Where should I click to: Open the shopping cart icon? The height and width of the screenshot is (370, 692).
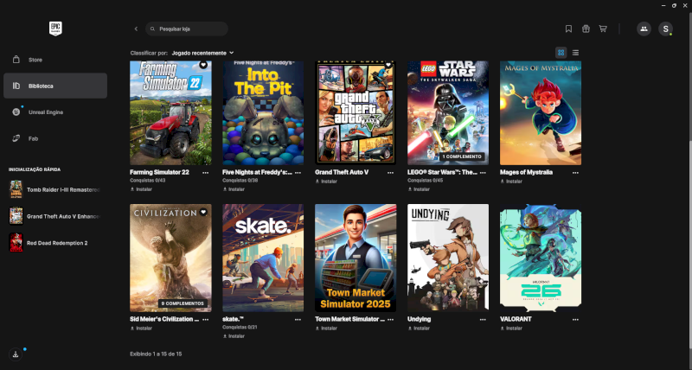[x=603, y=29]
